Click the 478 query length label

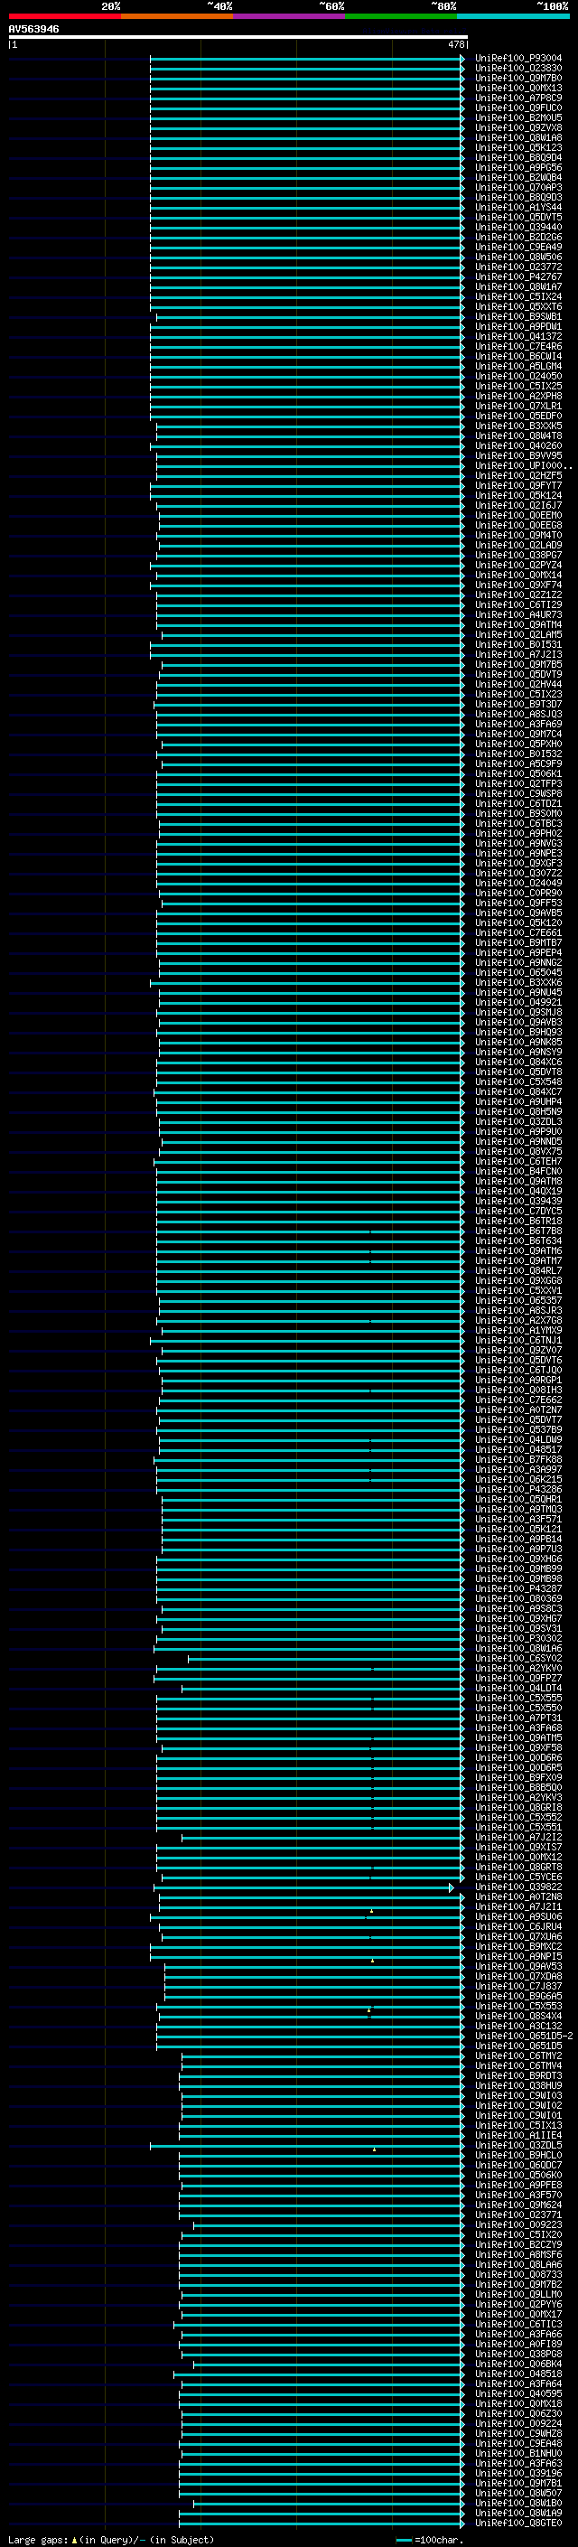coord(455,44)
